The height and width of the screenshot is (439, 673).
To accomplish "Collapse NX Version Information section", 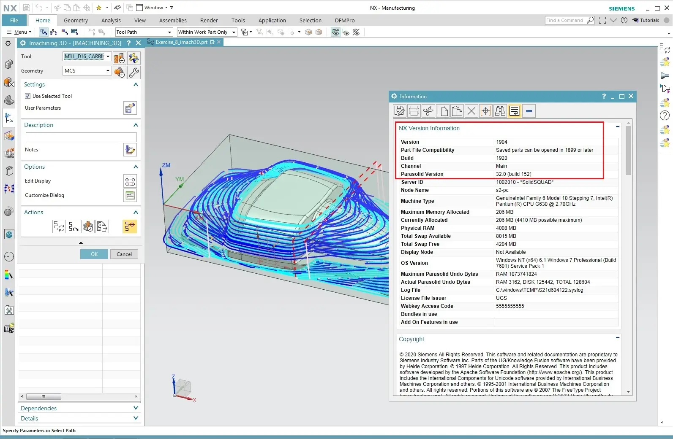I will tap(618, 127).
